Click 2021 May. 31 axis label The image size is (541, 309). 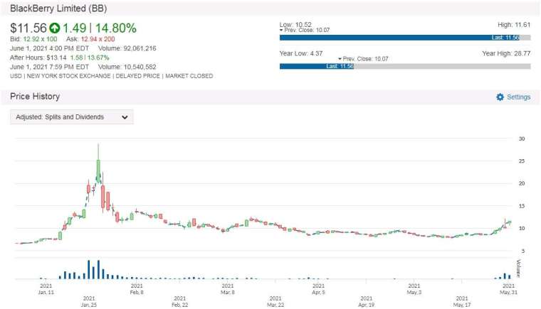(508, 289)
